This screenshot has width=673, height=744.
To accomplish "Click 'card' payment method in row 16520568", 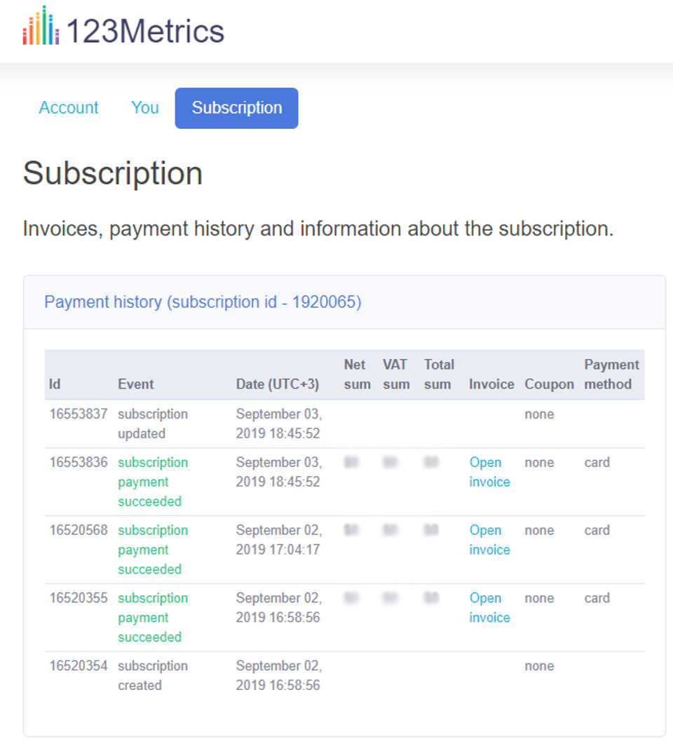I will pyautogui.click(x=597, y=530).
